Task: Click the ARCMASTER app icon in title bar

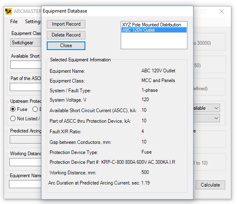Action: [8, 11]
